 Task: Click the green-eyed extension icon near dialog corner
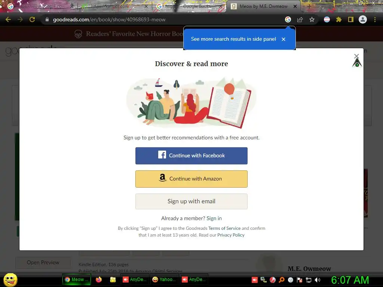tap(357, 63)
